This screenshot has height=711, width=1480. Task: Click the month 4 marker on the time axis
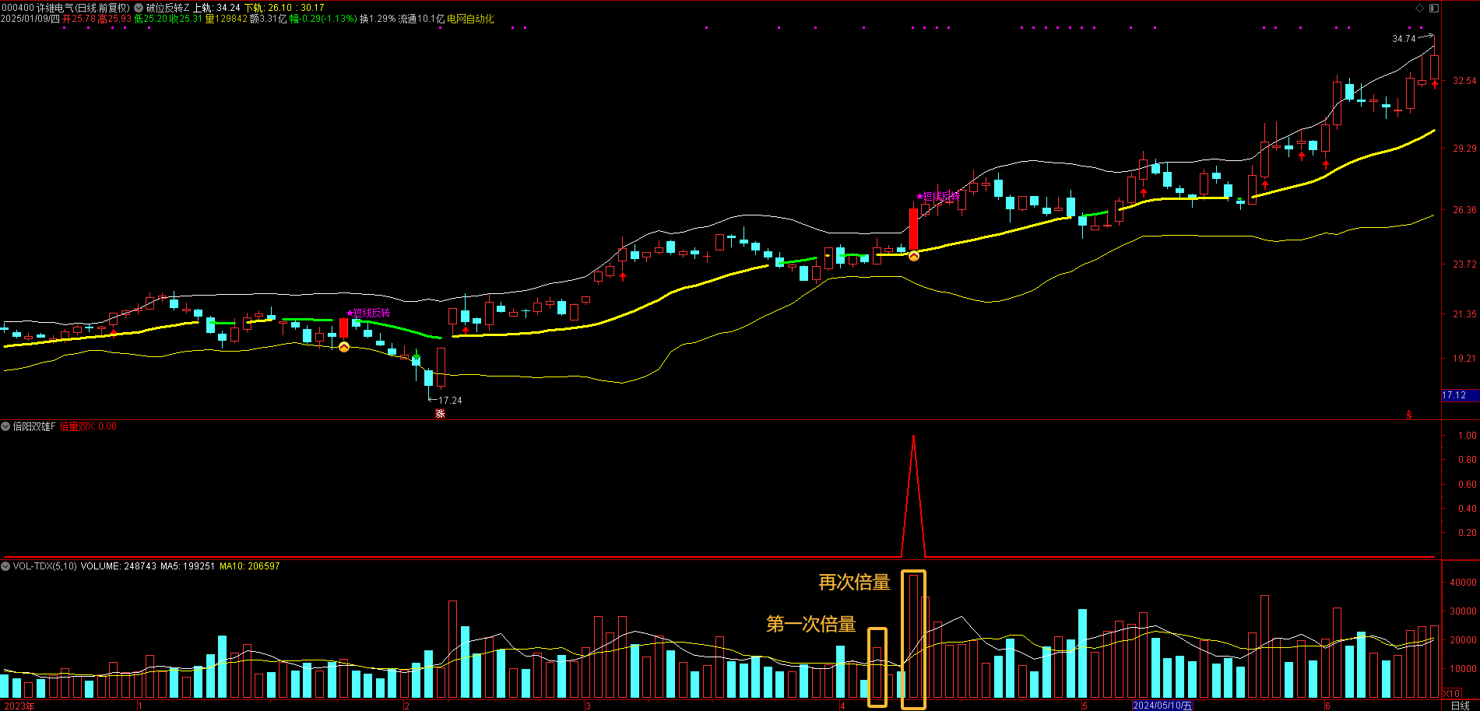[842, 706]
